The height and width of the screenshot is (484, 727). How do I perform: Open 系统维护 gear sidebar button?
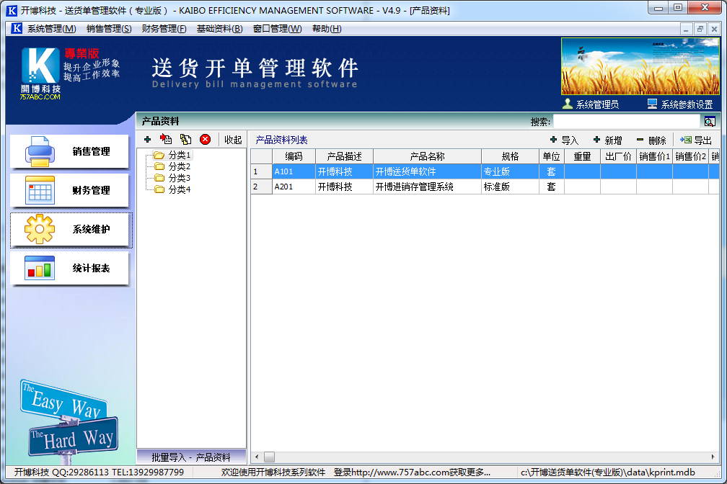tap(70, 230)
